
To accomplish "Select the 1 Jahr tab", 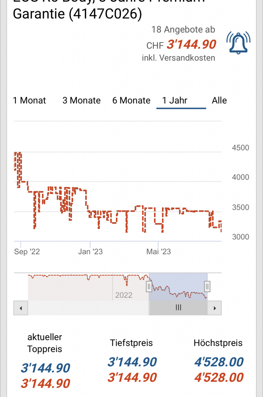I will [x=175, y=100].
